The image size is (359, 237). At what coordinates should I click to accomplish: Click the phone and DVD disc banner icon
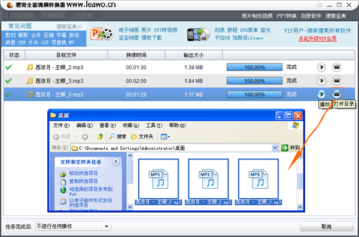198,34
